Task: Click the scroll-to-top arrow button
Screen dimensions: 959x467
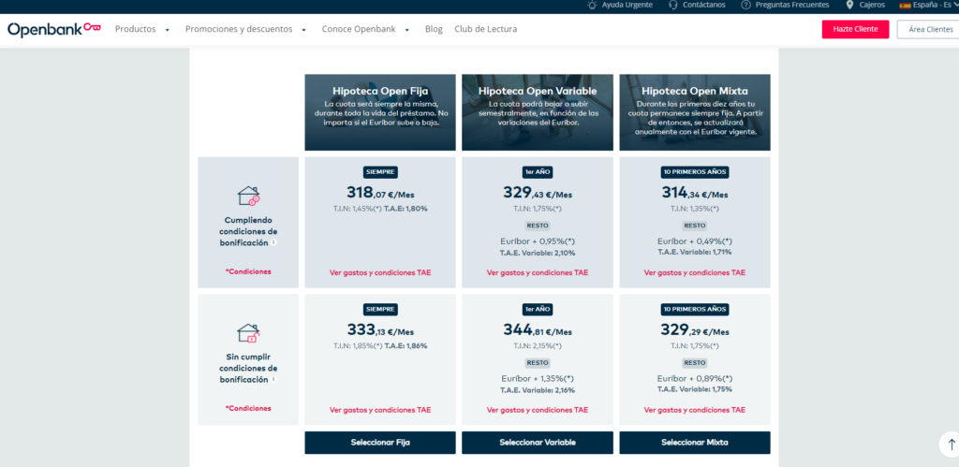Action: (x=951, y=445)
